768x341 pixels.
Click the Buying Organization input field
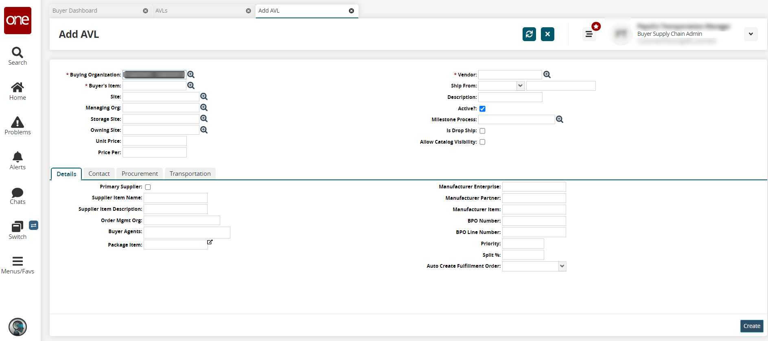click(x=154, y=74)
